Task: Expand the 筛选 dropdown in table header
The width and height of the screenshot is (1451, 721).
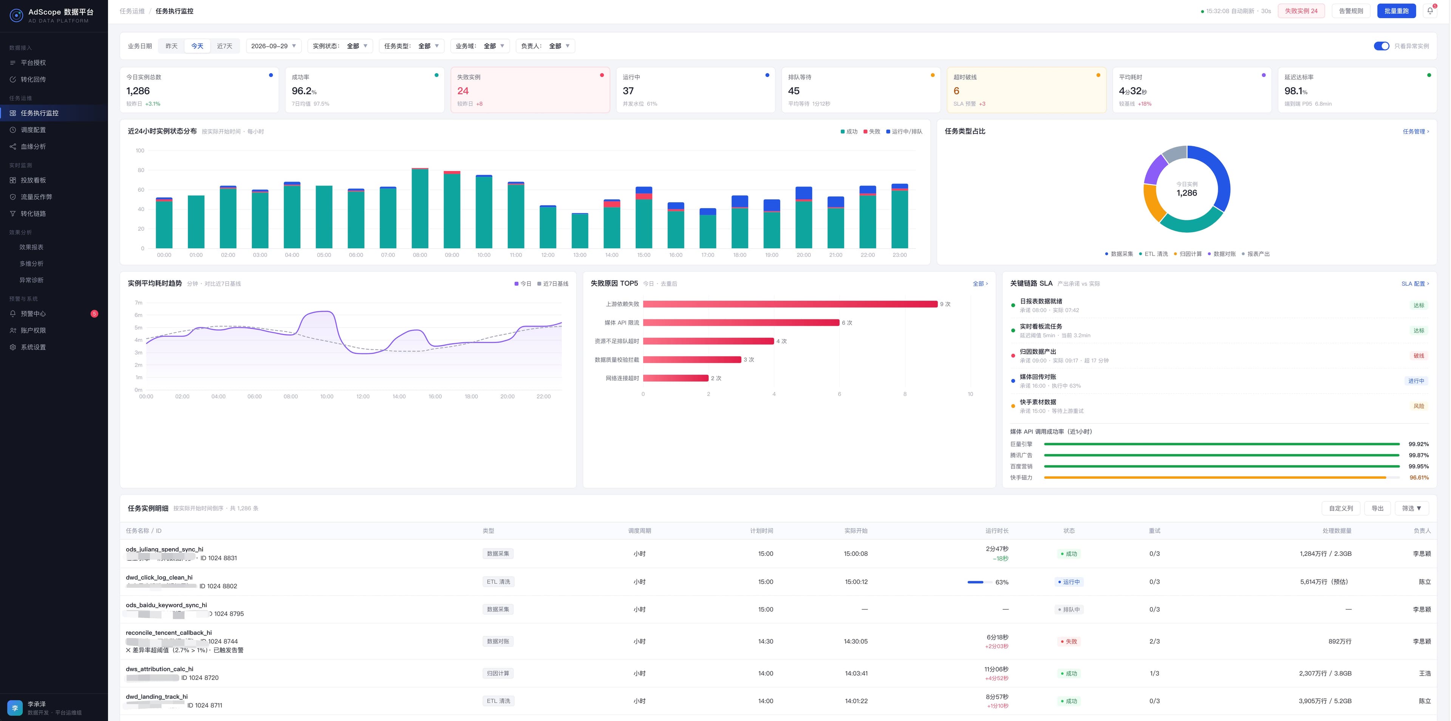Action: [1412, 509]
